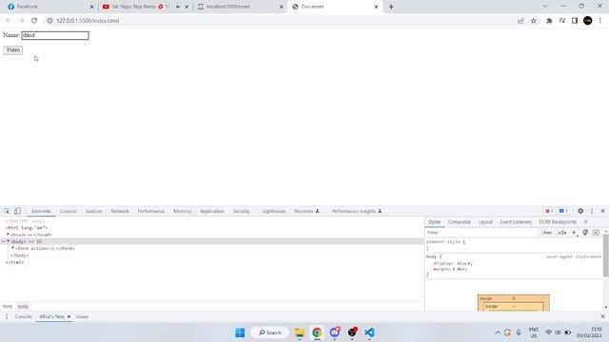Toggle the rendering emulations paintbrush icon

click(x=585, y=233)
